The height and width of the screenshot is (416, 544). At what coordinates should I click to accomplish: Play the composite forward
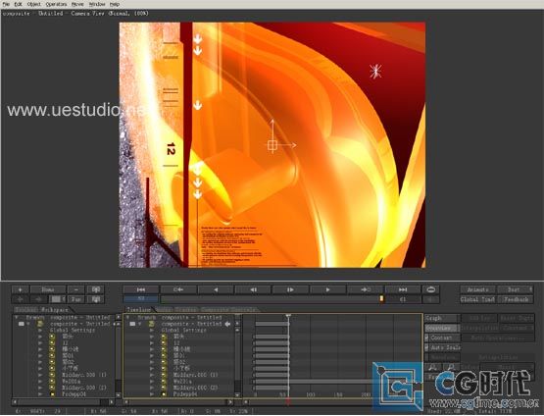point(327,289)
